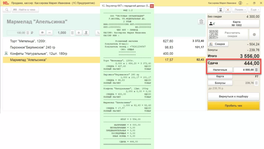Click the magnifier search icon
Screen dimensions: 264x149
6,10
